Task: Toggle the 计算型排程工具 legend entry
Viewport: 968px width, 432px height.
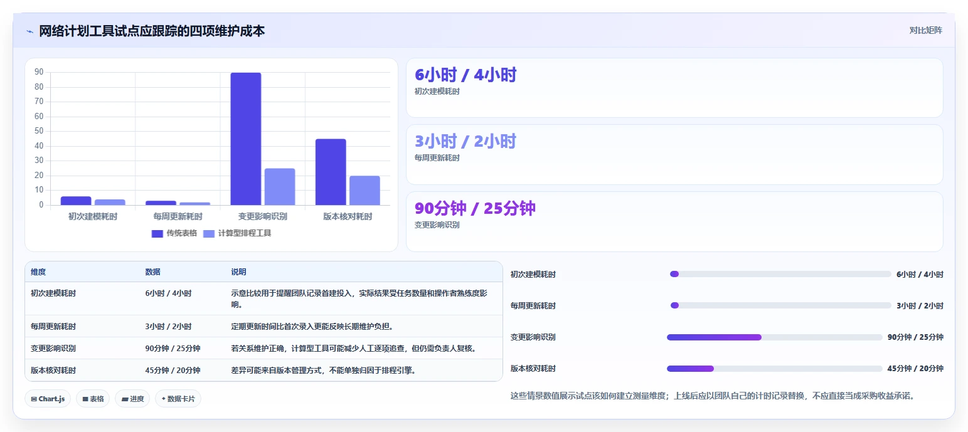Action: [237, 233]
